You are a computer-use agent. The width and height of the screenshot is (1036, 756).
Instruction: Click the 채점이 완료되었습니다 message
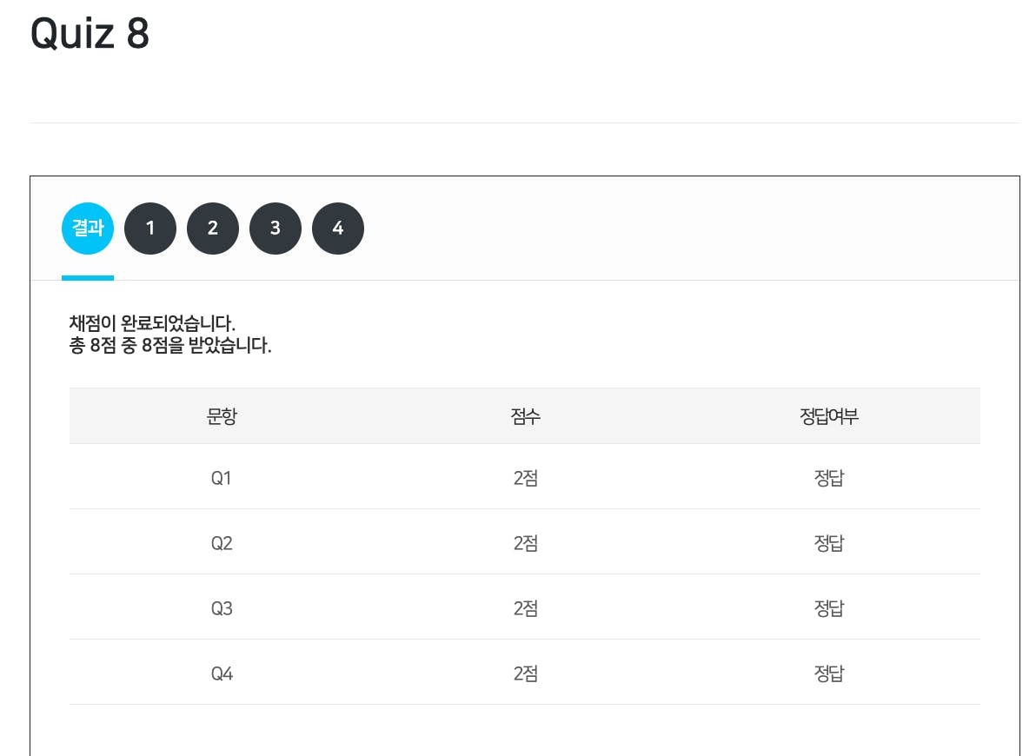[153, 325]
